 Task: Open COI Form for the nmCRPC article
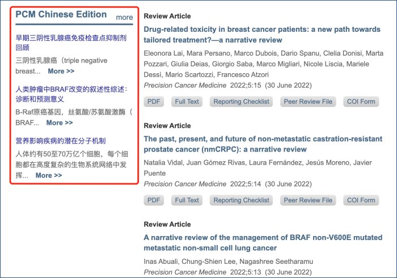(x=361, y=200)
